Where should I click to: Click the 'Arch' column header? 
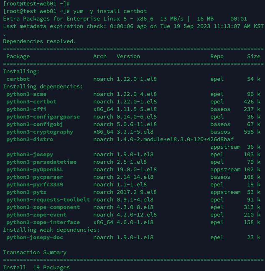tap(100, 57)
